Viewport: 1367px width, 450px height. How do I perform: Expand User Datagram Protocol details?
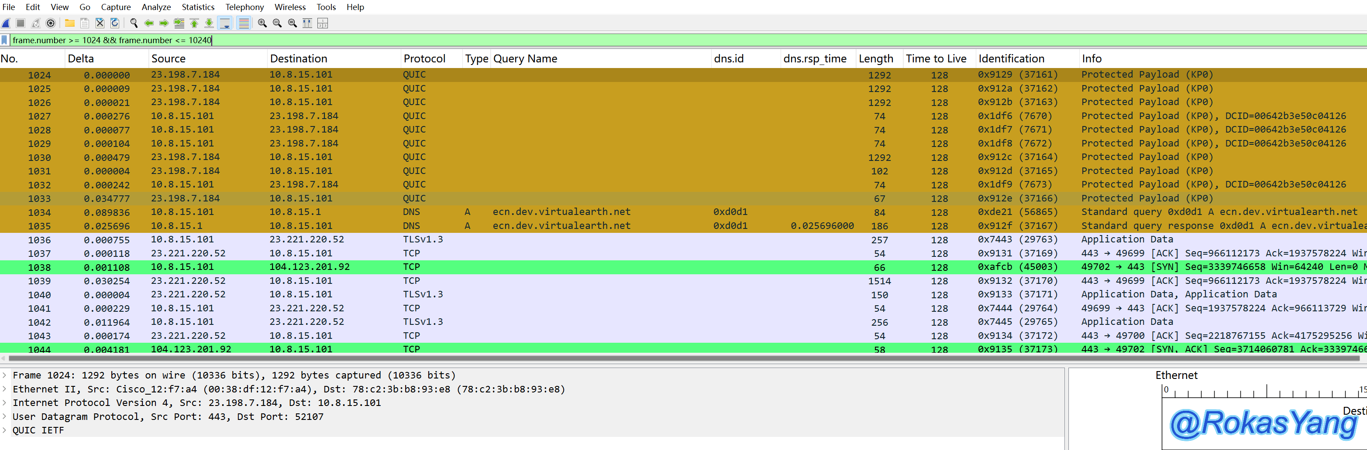[5, 416]
